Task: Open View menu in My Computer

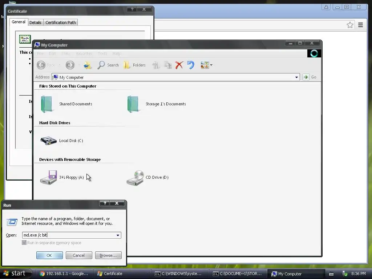Action: tap(66, 53)
